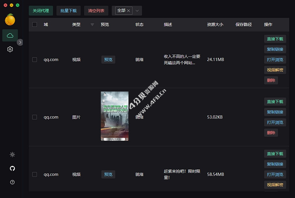The width and height of the screenshot is (295, 198).
Task: Click 批量下载 button
Action: pyautogui.click(x=68, y=11)
